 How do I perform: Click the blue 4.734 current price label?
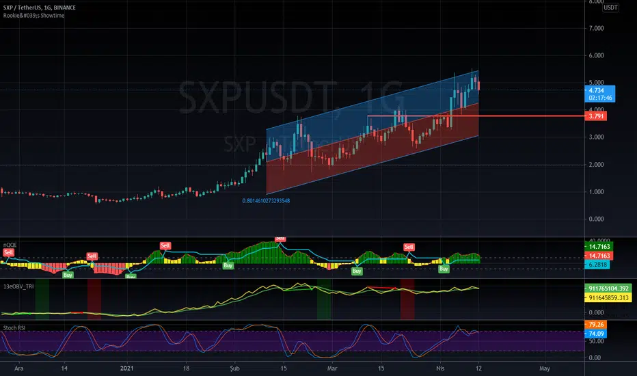[599, 94]
